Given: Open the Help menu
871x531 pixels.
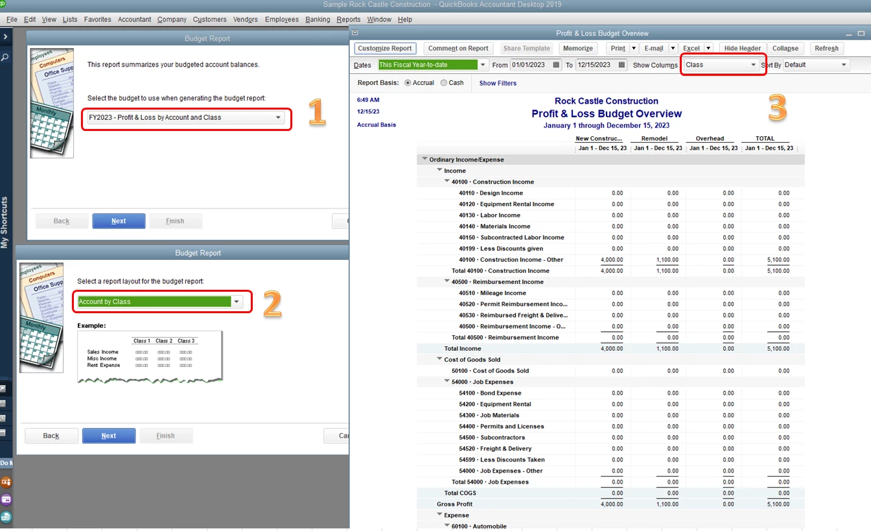Looking at the screenshot, I should click(x=405, y=19).
